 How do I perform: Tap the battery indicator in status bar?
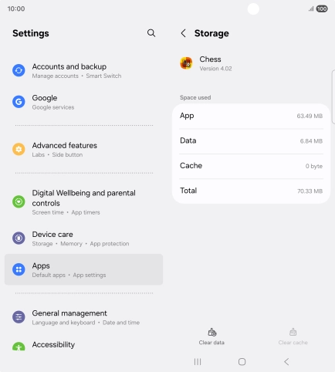[x=322, y=9]
